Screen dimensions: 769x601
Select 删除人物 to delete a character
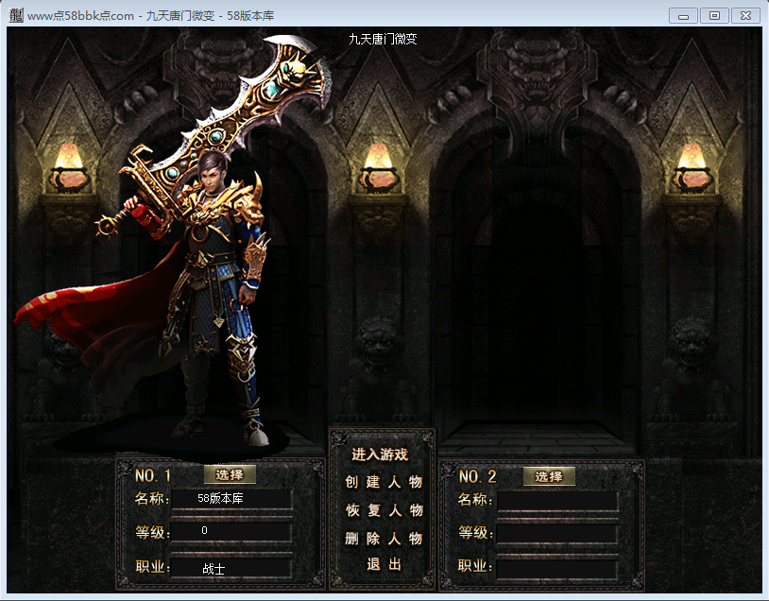383,539
